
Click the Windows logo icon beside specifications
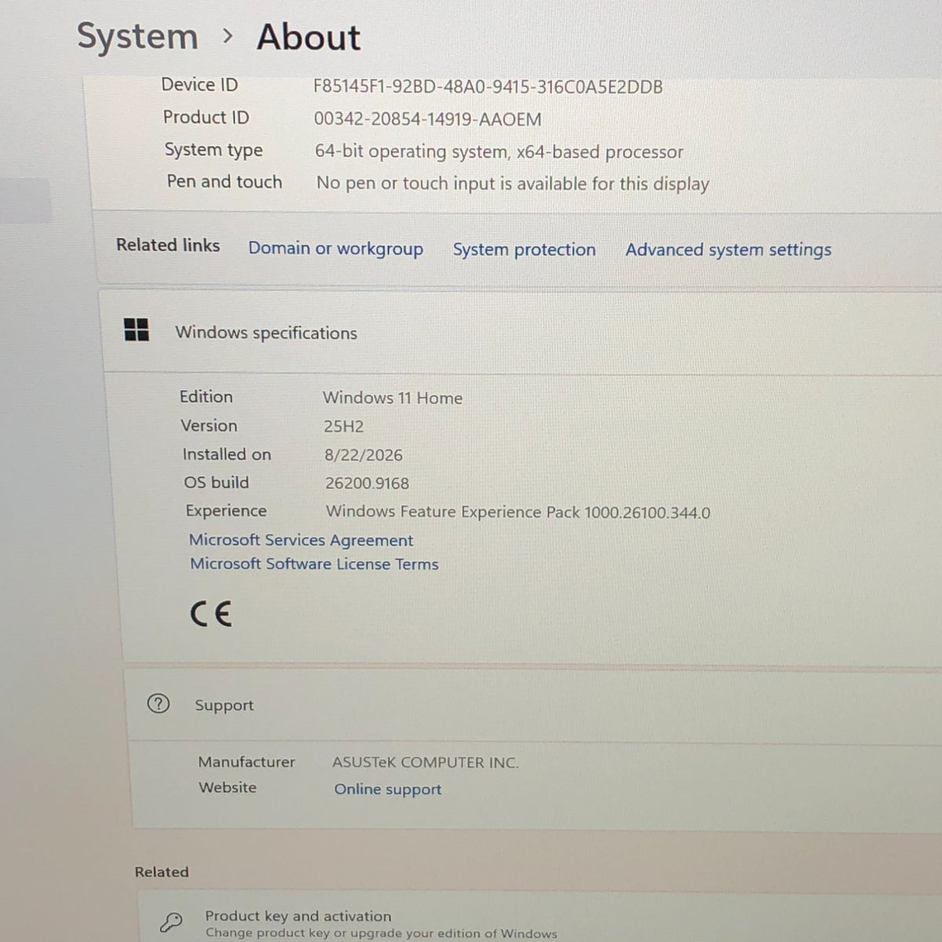[x=137, y=330]
